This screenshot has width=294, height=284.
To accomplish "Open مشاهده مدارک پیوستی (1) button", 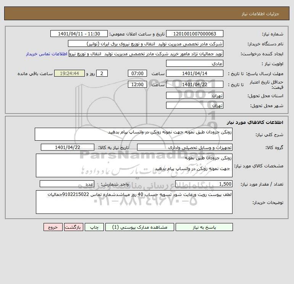I will (140, 227).
